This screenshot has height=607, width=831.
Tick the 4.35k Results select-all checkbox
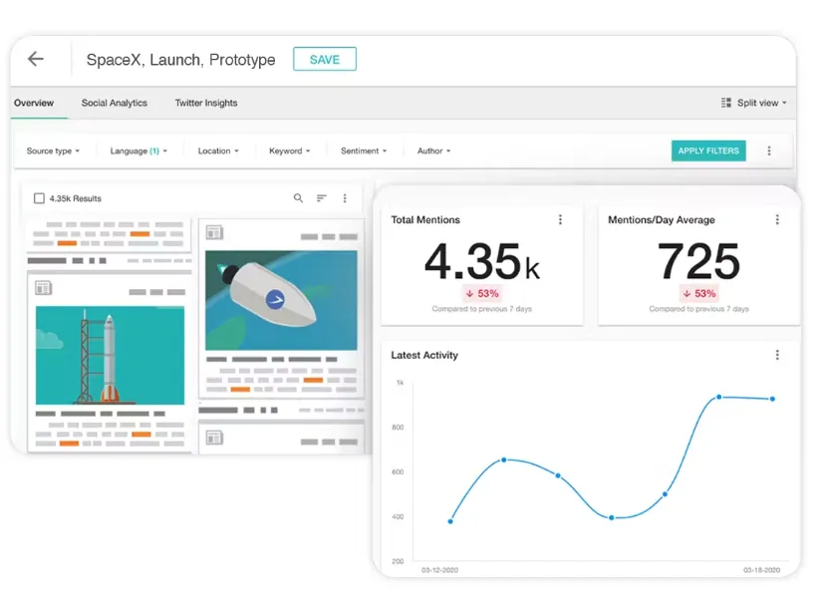39,198
